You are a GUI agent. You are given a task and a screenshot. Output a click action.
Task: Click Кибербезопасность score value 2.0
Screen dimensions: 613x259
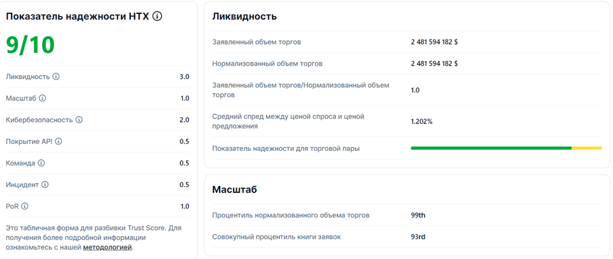tap(185, 120)
